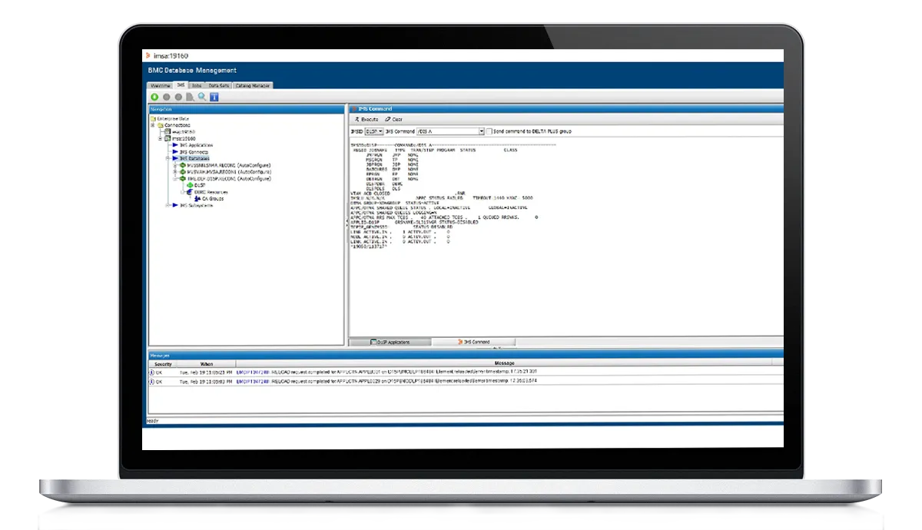Click the IMS Connects blue arrow icon
922x530 pixels.
[175, 152]
